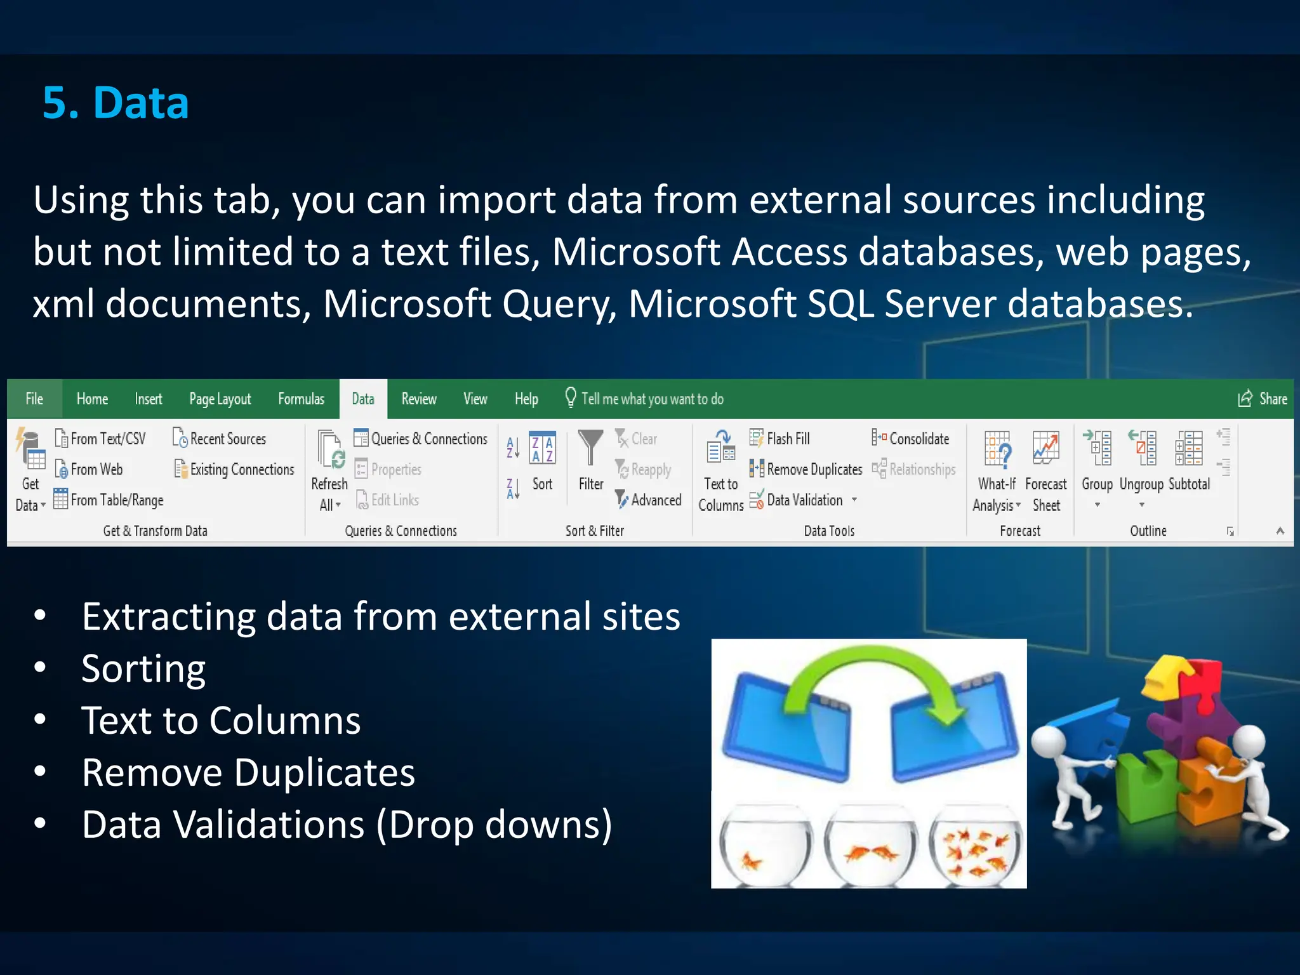Switch to the Formulas tab

pyautogui.click(x=302, y=399)
